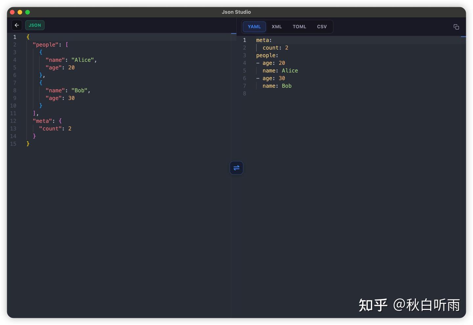Switch to the YAML tab

click(x=254, y=27)
